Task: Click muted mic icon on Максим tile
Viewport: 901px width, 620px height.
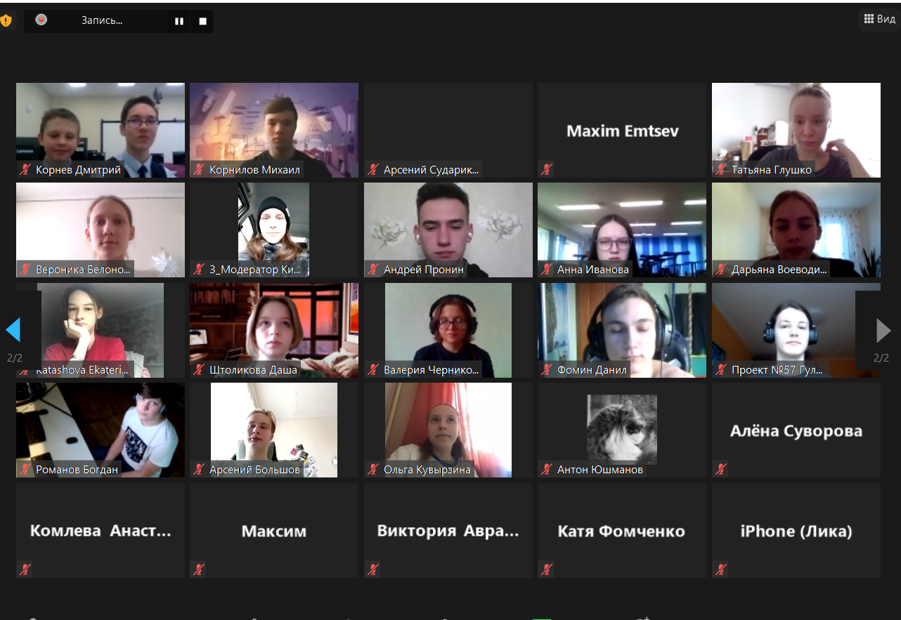Action: [x=199, y=569]
